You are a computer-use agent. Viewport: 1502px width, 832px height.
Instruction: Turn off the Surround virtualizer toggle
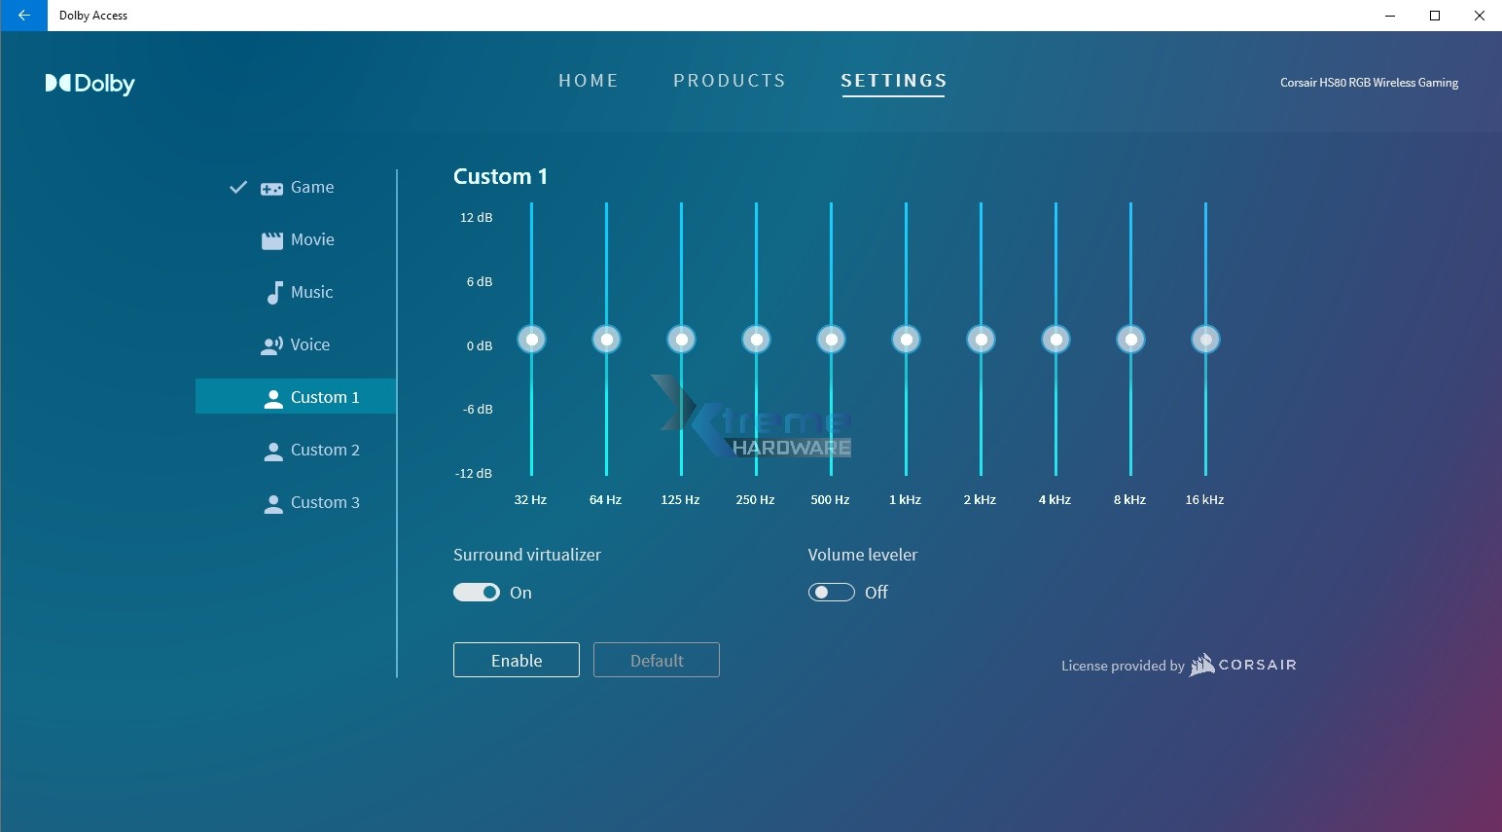(x=476, y=592)
